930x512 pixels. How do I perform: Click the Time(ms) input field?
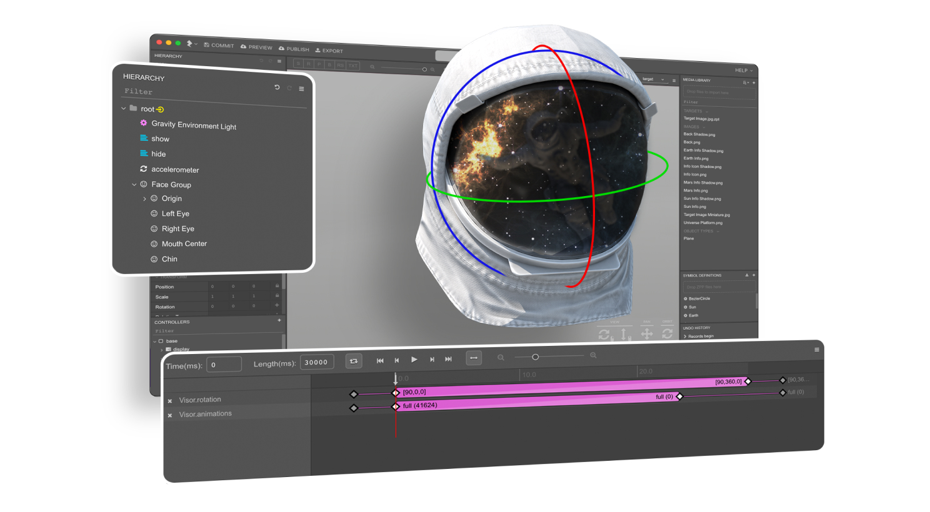[224, 363]
